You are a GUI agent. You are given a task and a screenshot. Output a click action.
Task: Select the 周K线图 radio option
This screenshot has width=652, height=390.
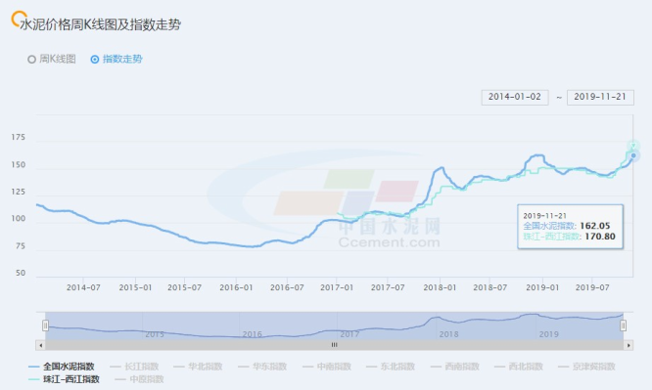52,59
